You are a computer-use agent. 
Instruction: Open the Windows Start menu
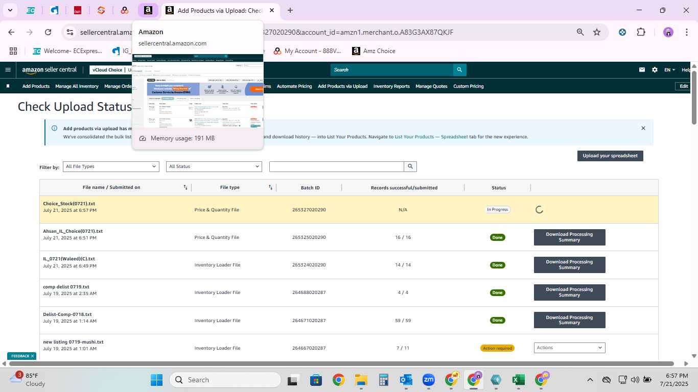click(x=156, y=380)
